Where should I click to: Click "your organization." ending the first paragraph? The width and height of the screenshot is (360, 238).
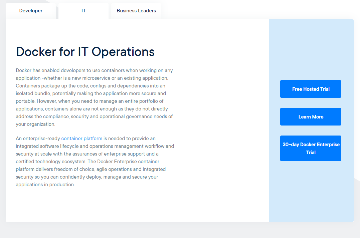(35, 124)
